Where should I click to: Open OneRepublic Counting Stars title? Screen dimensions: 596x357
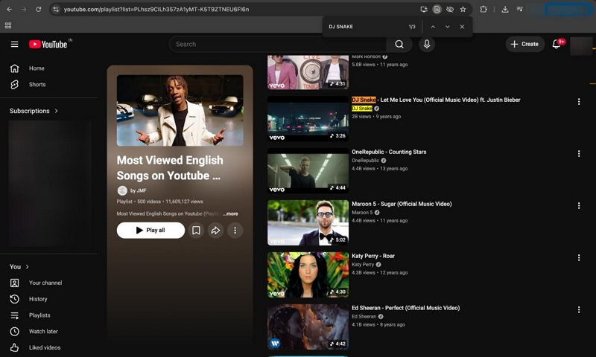click(x=389, y=152)
